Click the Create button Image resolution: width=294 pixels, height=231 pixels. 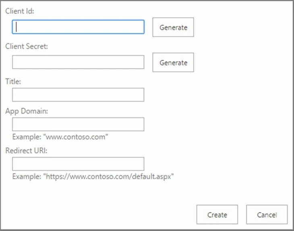pos(217,215)
